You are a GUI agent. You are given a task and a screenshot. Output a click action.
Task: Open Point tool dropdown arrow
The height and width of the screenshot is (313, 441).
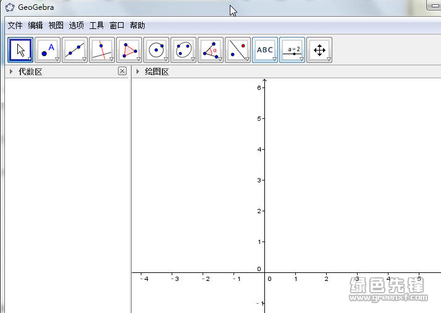(57, 59)
